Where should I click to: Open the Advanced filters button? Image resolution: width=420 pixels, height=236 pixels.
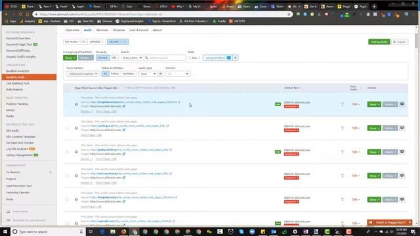tap(217, 58)
